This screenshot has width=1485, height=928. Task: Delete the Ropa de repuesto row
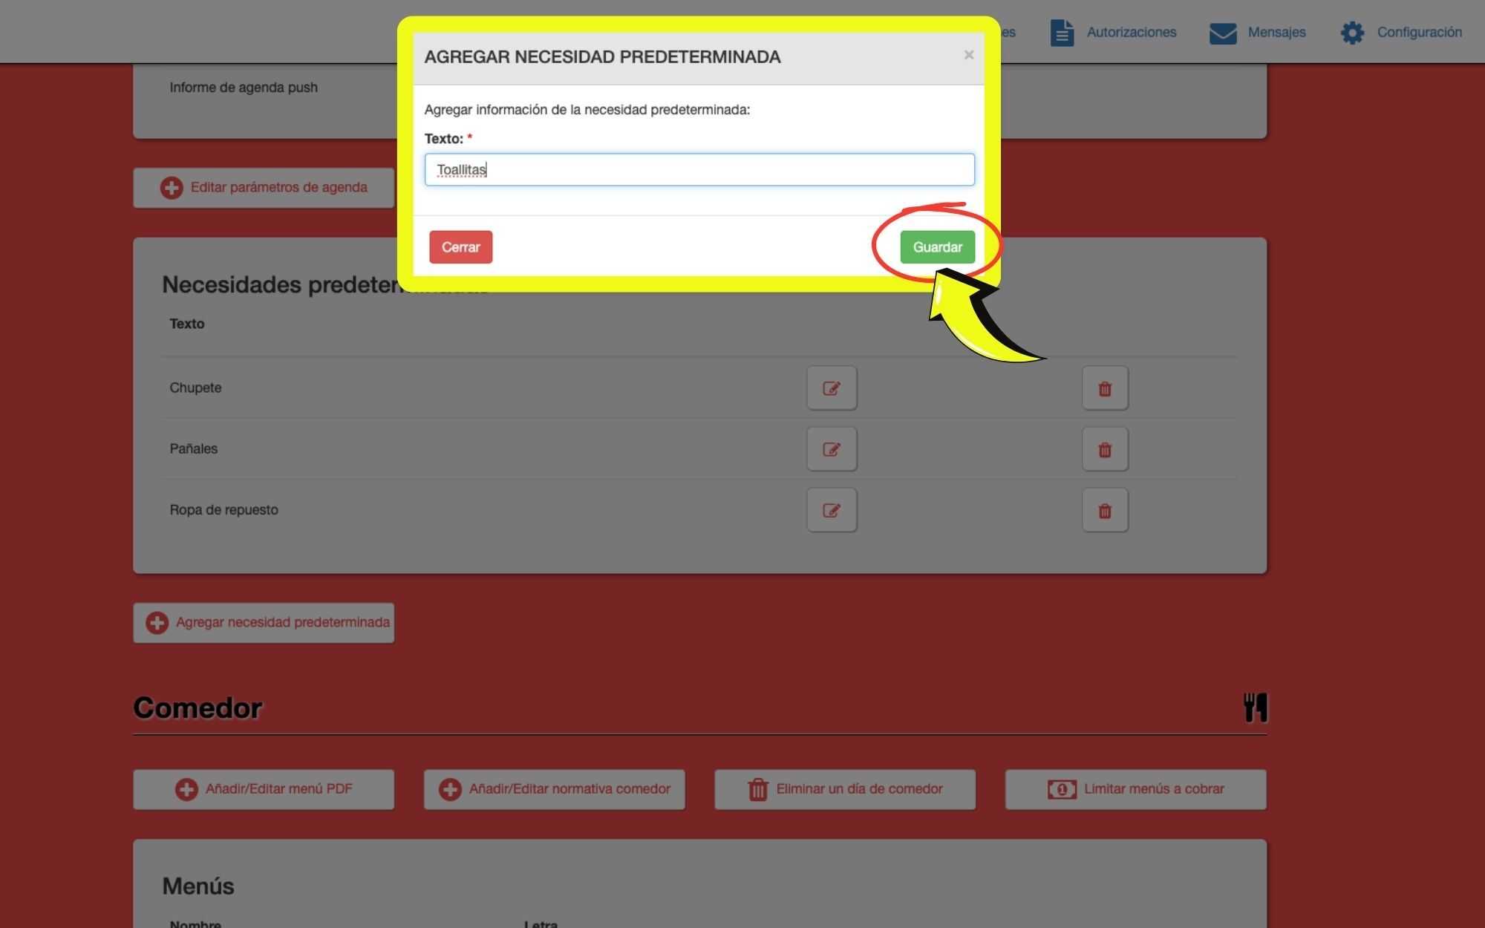(1105, 510)
